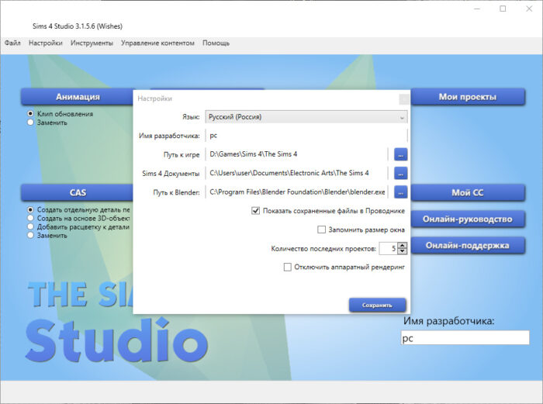Close the Sims 4 Studio window
The height and width of the screenshot is (404, 543).
coord(529,9)
